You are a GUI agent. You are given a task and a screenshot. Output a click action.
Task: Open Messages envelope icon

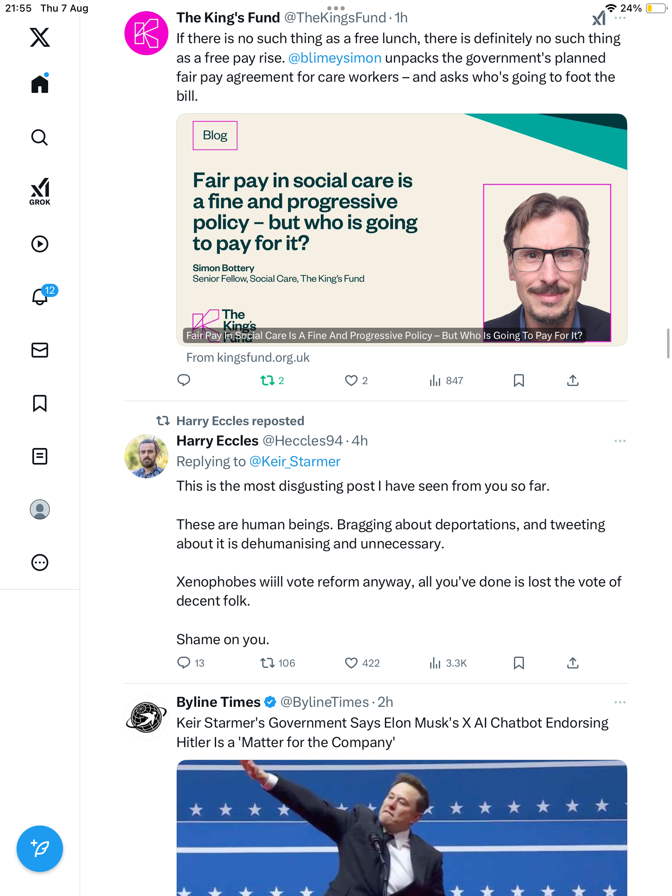click(x=40, y=350)
